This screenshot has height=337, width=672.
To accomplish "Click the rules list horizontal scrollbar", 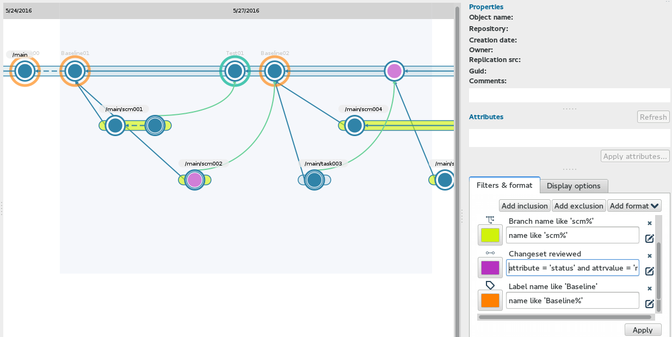I will (565, 317).
